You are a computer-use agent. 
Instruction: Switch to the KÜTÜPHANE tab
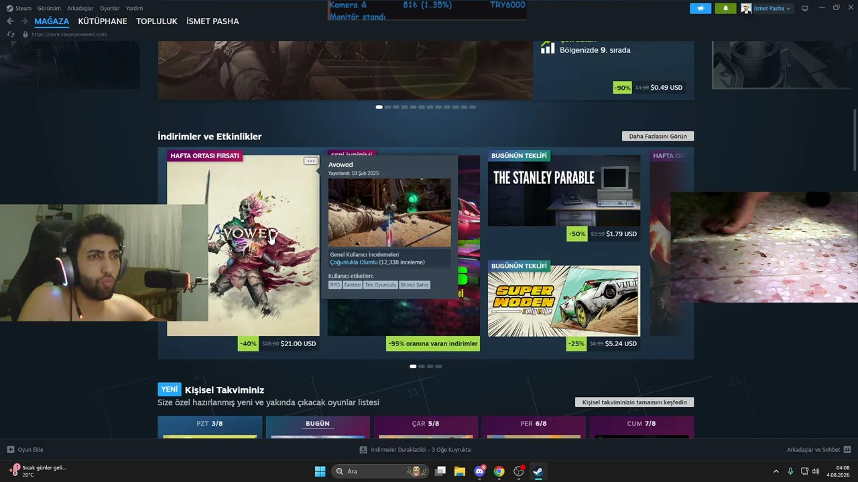(x=103, y=21)
